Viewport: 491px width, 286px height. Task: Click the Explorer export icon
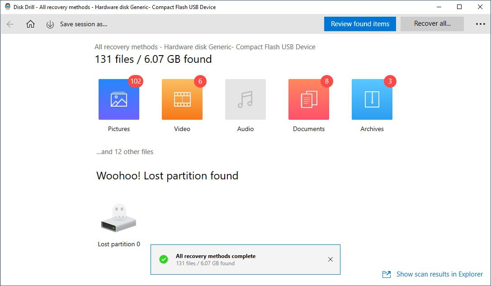click(x=387, y=274)
